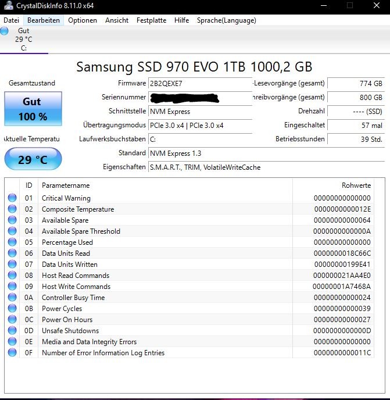
Task: Click the status orb for Available Spare Threshold
Action: [12, 231]
